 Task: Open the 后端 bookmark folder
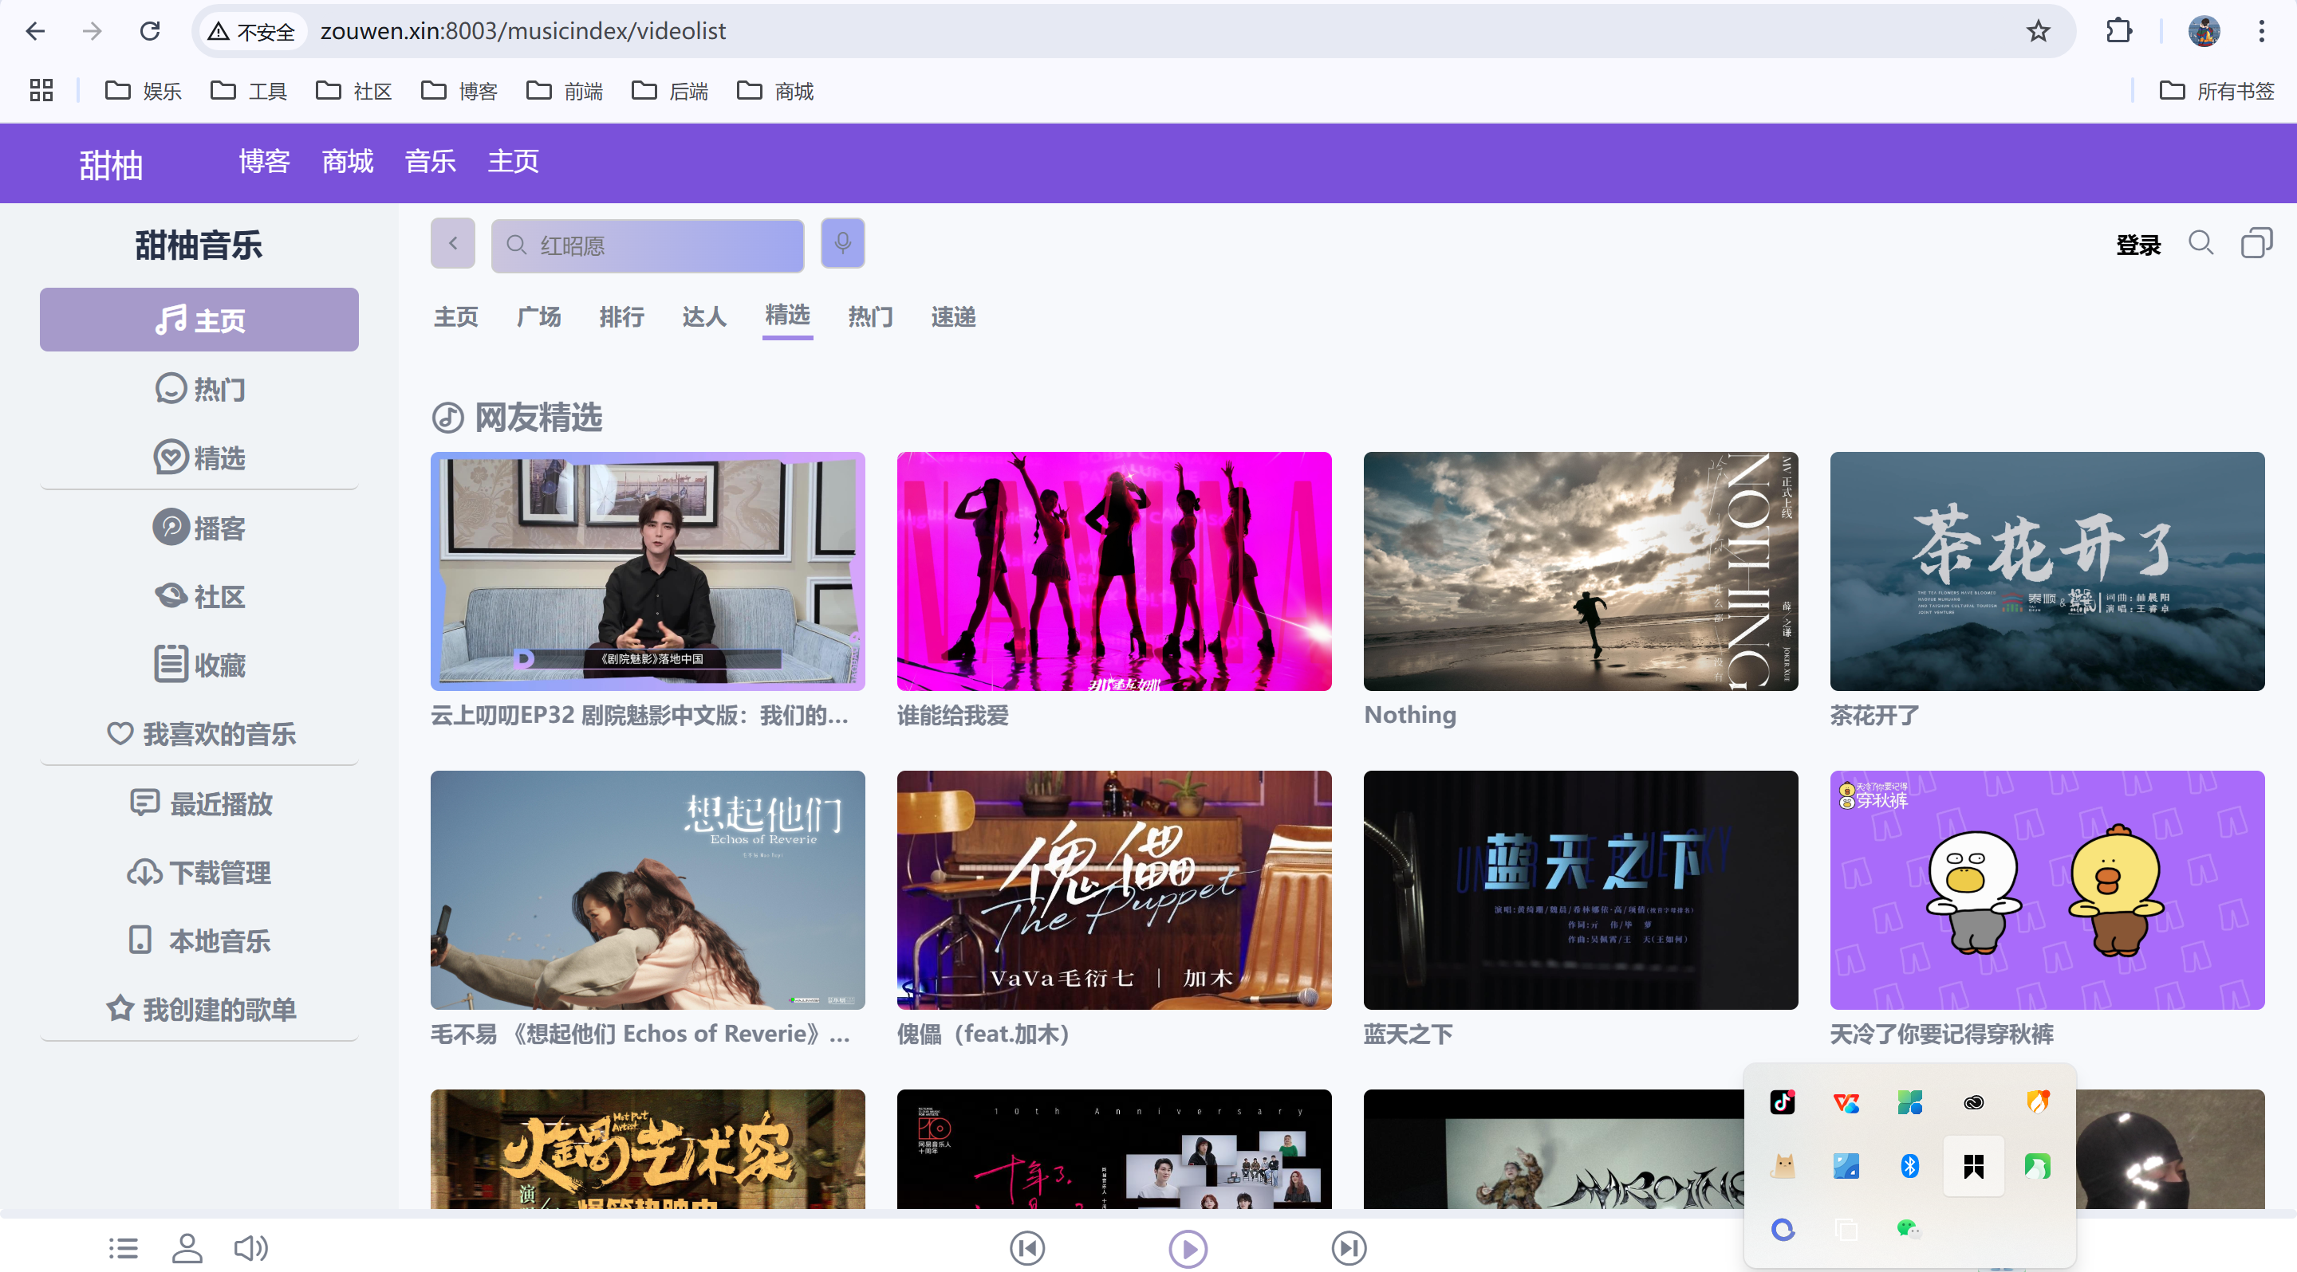669,91
